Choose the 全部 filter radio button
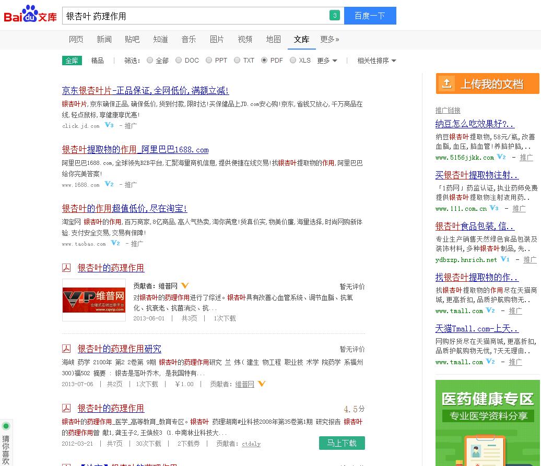Screen dimensions: 541x466 click(x=150, y=61)
